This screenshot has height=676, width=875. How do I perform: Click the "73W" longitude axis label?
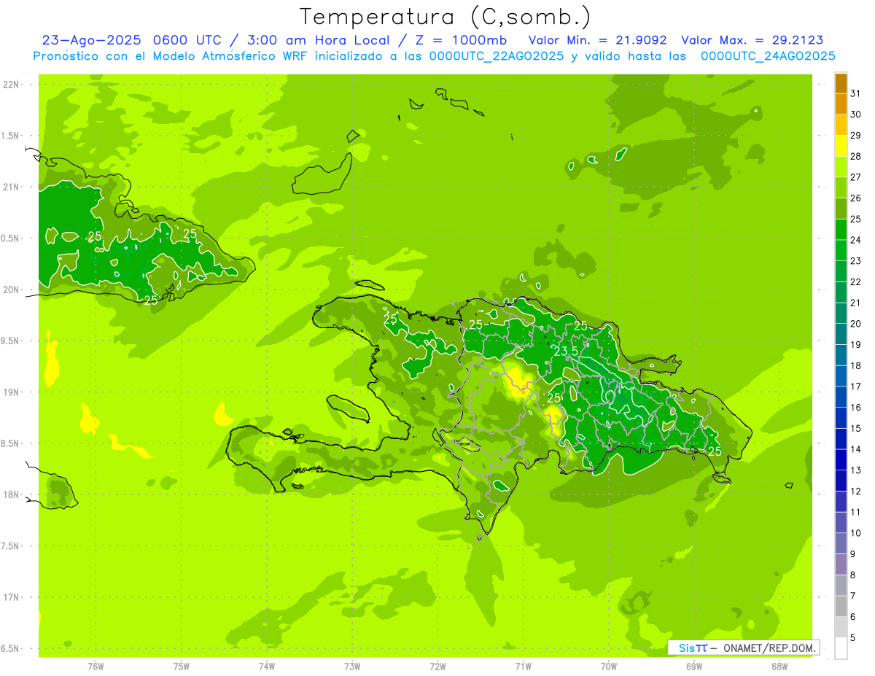click(x=352, y=667)
